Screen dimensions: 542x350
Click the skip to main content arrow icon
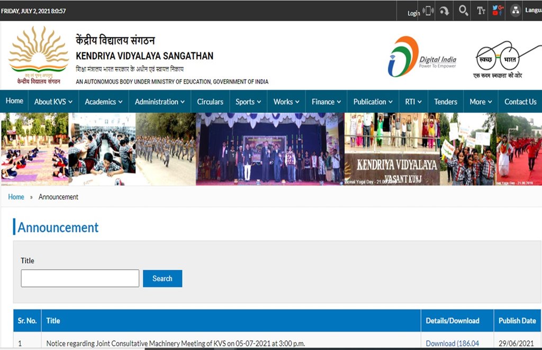click(445, 11)
